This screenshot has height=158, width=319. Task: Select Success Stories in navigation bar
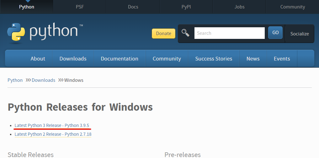click(214, 59)
